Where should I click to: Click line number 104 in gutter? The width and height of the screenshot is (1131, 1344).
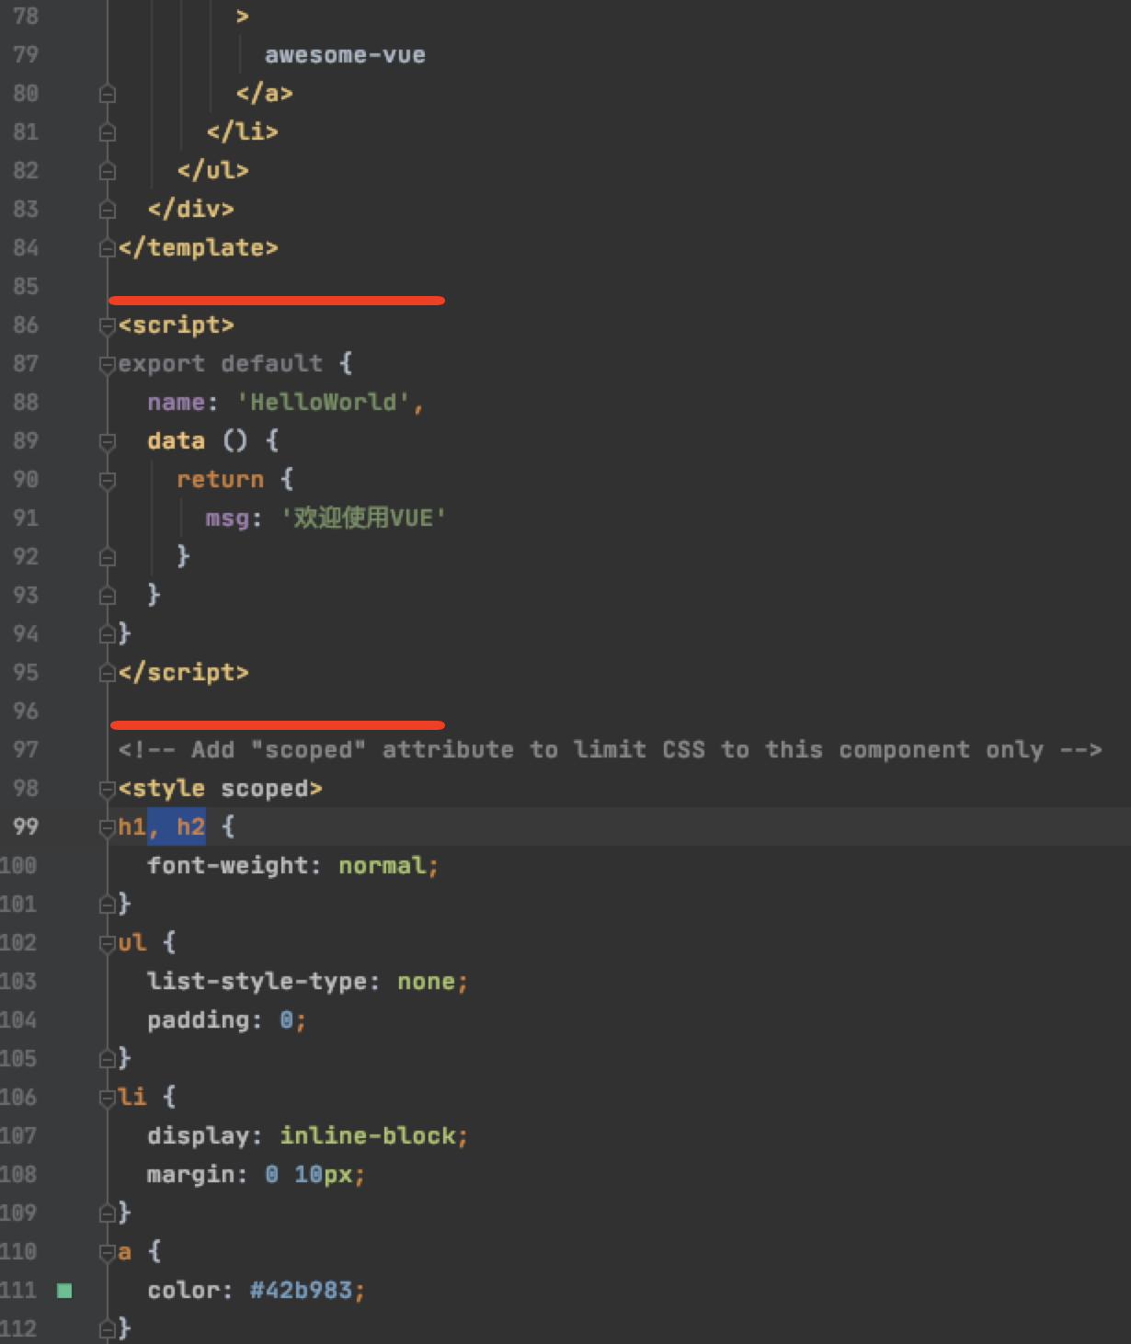tap(18, 1019)
